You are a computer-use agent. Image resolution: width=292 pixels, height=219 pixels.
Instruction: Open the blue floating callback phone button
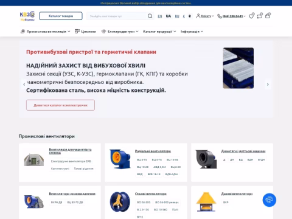[x=269, y=200]
